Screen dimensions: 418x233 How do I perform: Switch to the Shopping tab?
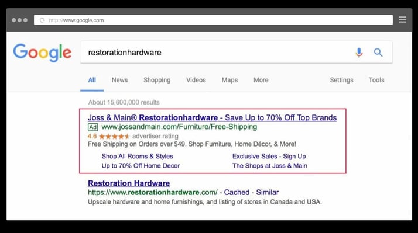coord(157,80)
